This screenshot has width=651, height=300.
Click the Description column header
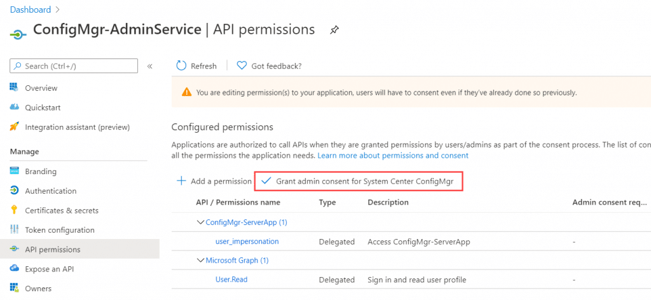388,203
